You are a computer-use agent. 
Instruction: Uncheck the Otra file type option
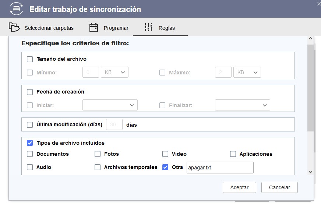(x=165, y=167)
